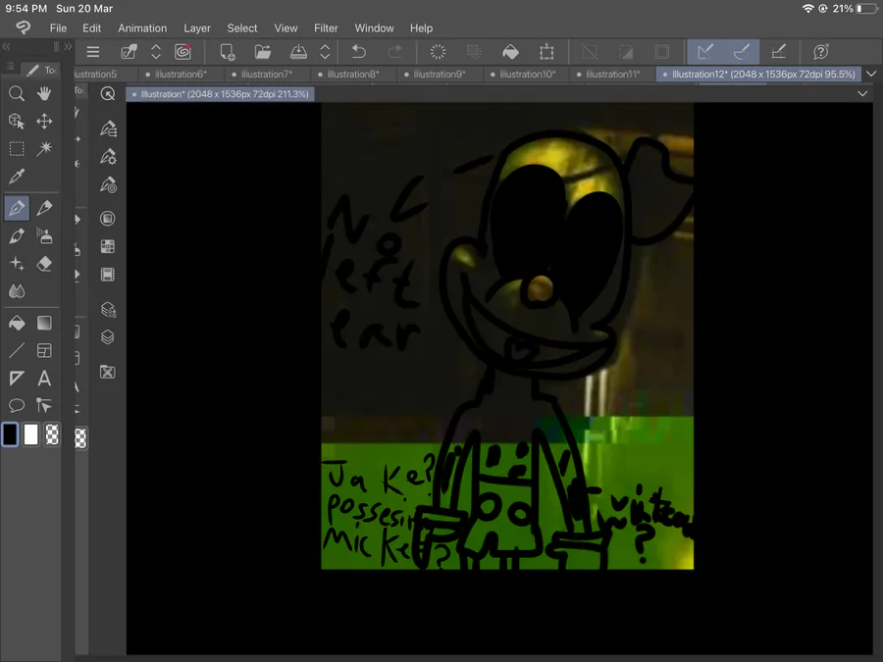Switch to the Illustration9 tab

pos(440,75)
